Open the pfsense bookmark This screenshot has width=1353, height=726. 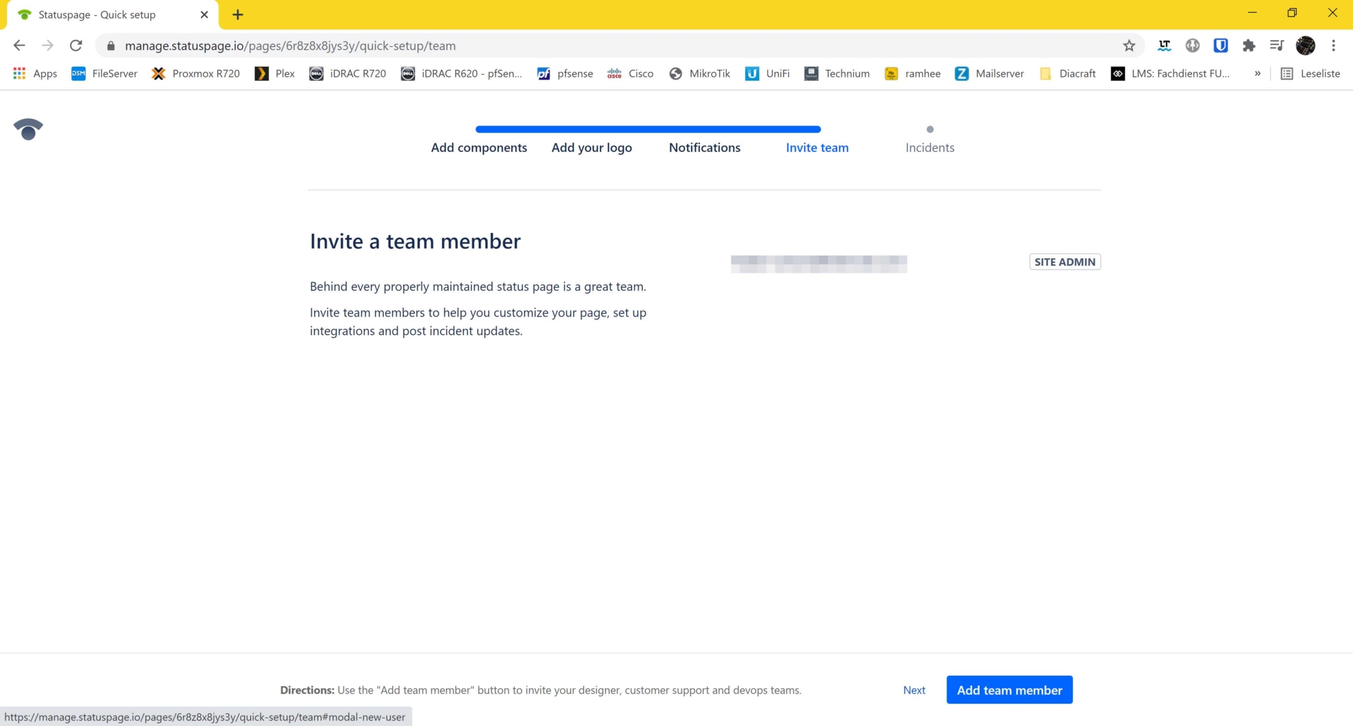(565, 73)
